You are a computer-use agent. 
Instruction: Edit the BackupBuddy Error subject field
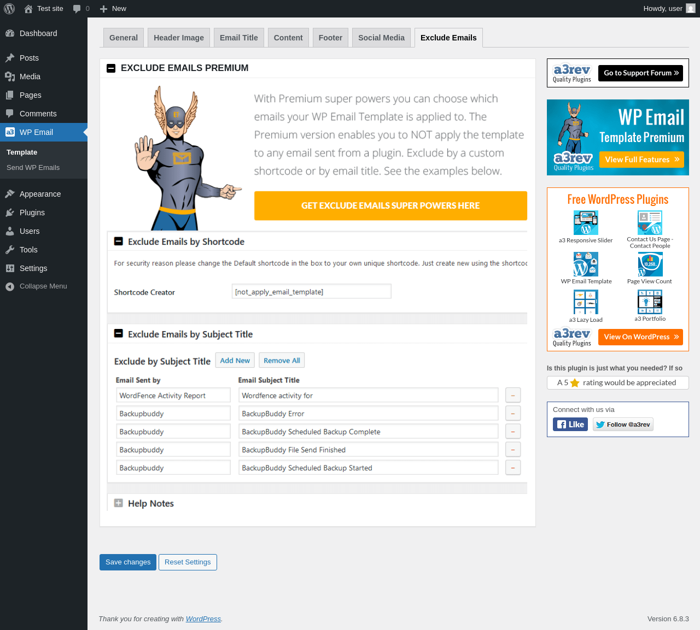[369, 413]
